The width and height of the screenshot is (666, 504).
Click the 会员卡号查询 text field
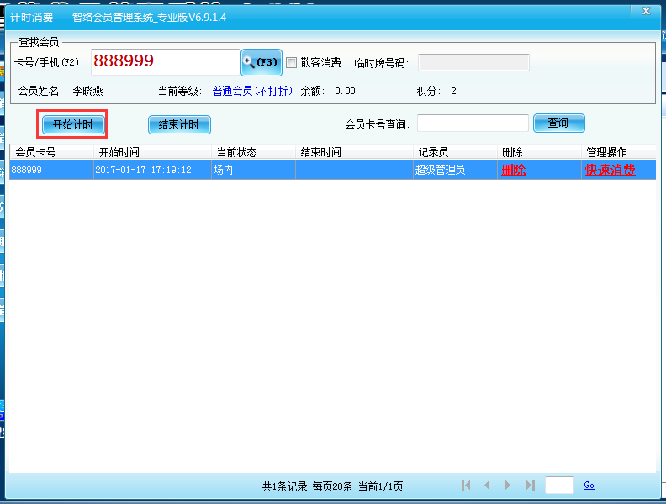coord(473,123)
